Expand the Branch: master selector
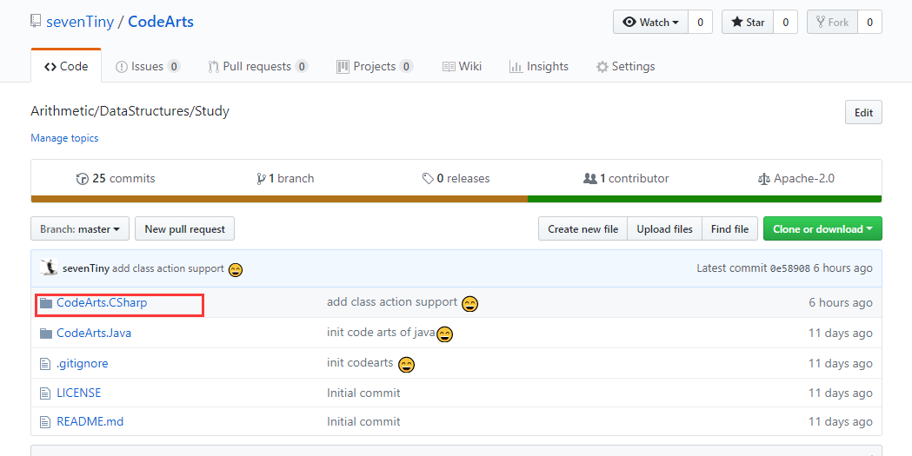Screen dimensions: 912x456 tap(80, 229)
